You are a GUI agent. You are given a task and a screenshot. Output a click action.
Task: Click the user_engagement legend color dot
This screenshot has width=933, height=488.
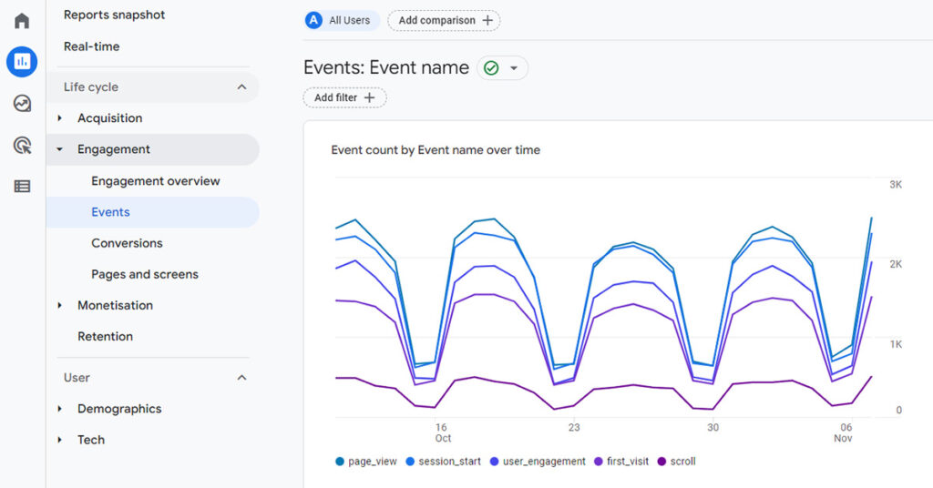click(x=495, y=462)
